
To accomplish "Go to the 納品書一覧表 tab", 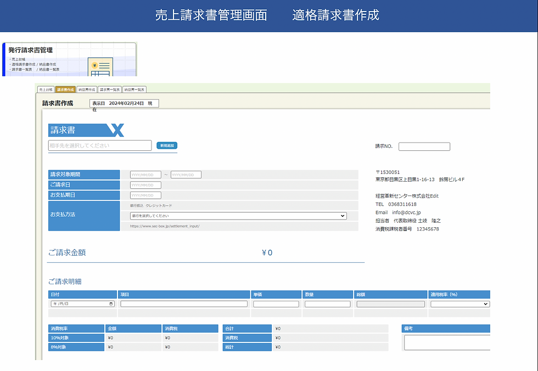I will (134, 89).
